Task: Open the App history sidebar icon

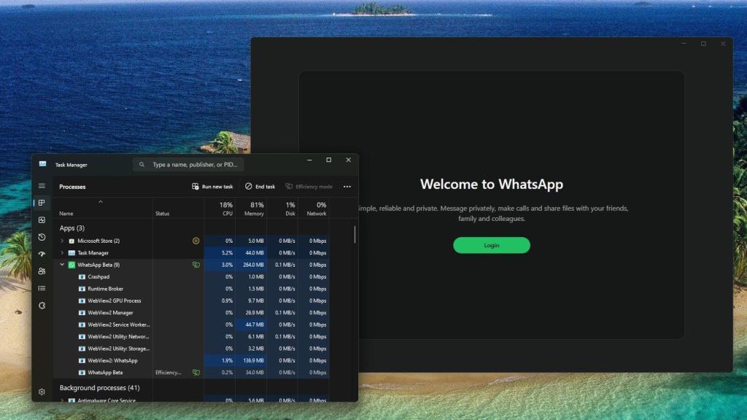Action: click(42, 237)
